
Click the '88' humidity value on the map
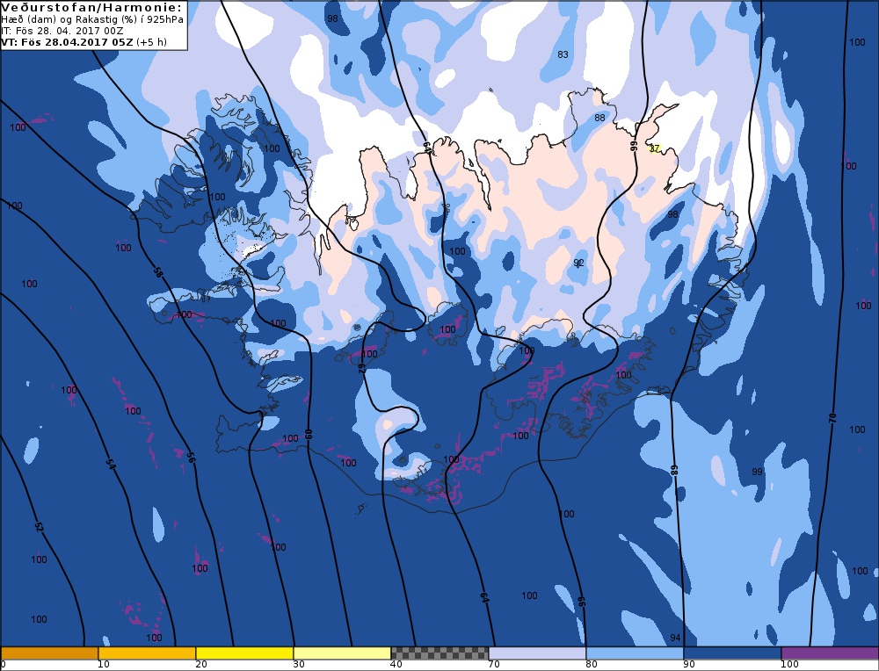pos(599,118)
